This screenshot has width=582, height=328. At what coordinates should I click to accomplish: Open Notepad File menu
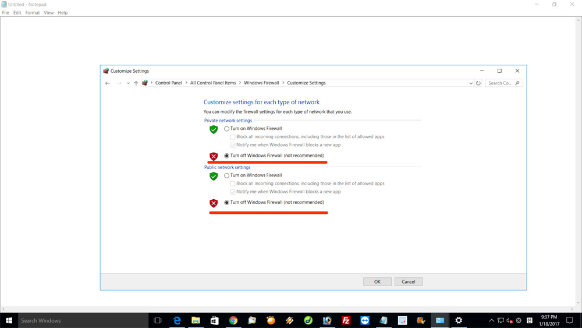(6, 13)
